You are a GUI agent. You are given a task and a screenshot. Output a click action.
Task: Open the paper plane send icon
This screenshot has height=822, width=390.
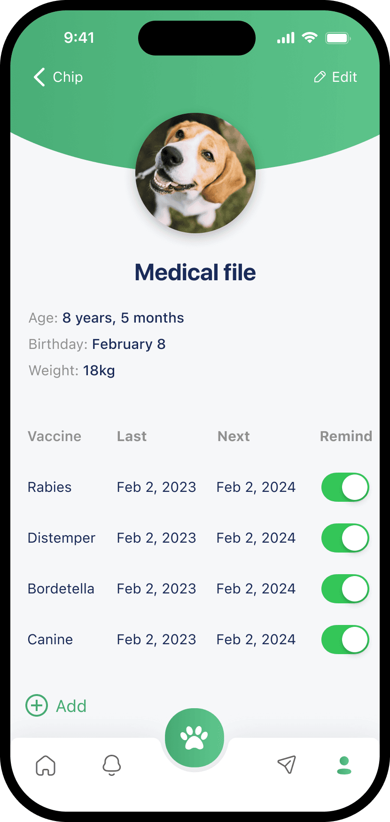tap(286, 765)
